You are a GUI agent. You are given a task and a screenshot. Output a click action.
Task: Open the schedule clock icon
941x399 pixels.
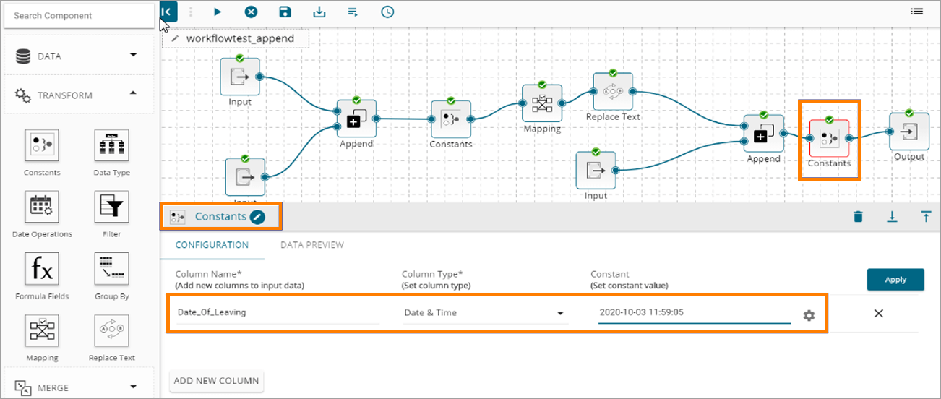387,12
